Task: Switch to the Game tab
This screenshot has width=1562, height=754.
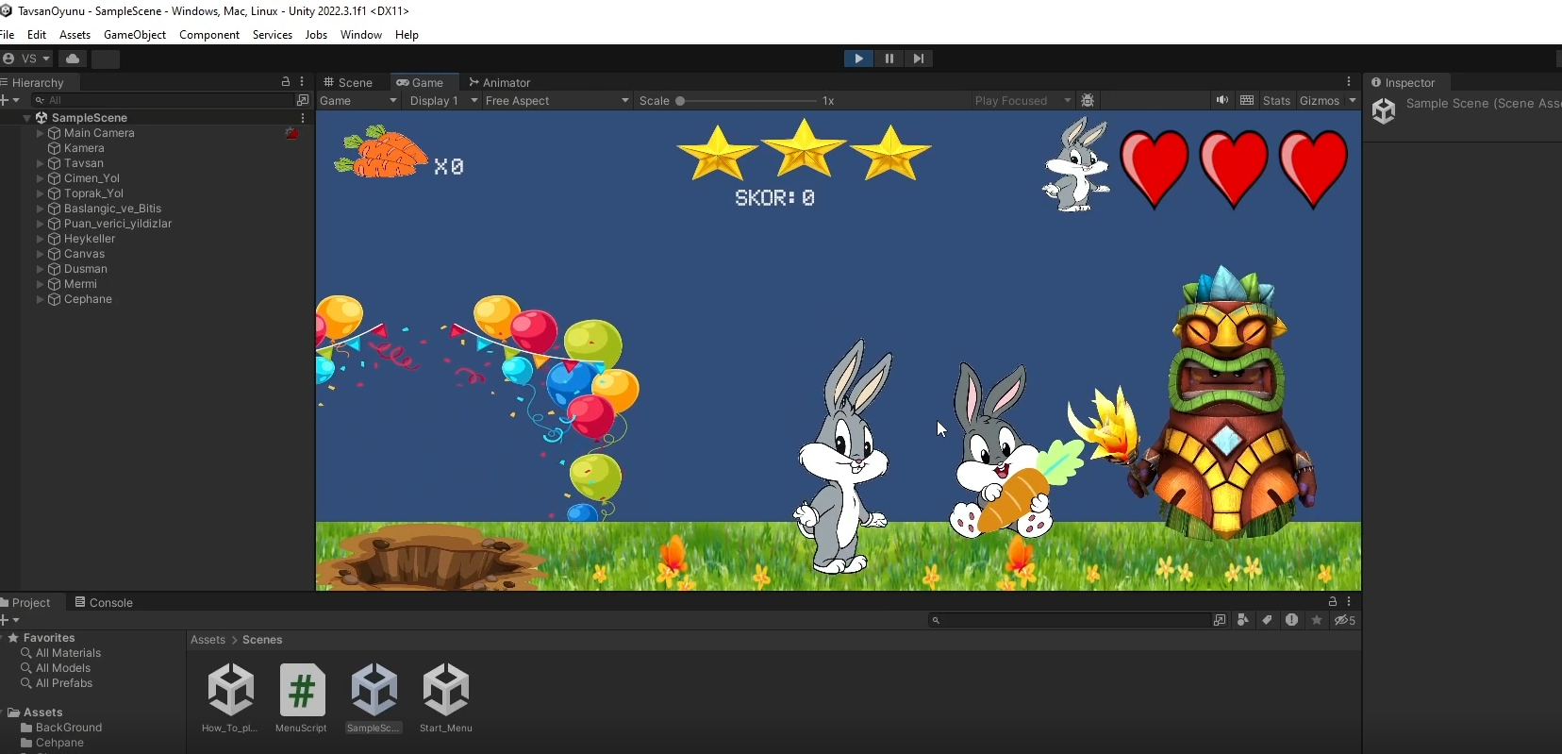Action: tap(421, 83)
